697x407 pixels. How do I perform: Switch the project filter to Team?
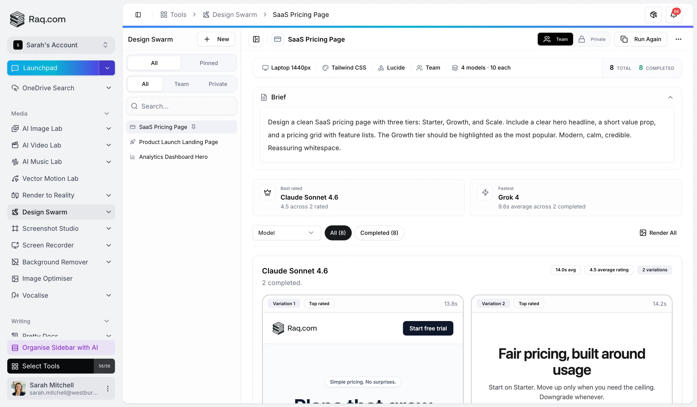point(182,84)
